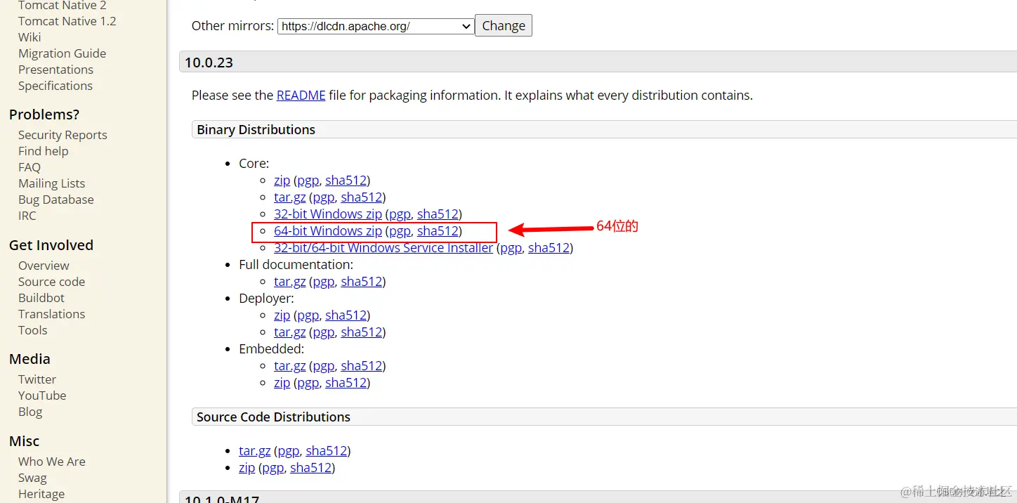
Task: Download the 64-bit Windows zip
Action: click(x=328, y=230)
